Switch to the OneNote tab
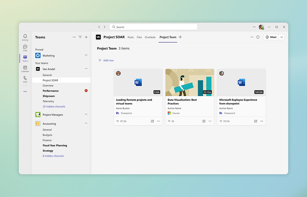Image resolution: width=307 pixels, height=197 pixels. (150, 37)
